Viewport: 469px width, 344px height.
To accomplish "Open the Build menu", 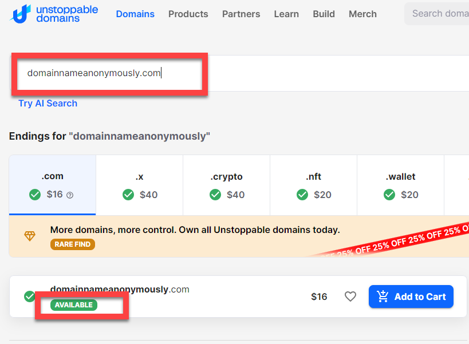I will coord(324,14).
